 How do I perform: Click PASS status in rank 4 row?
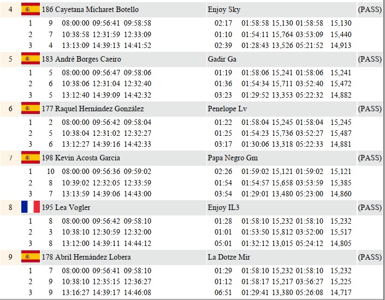[370, 10]
